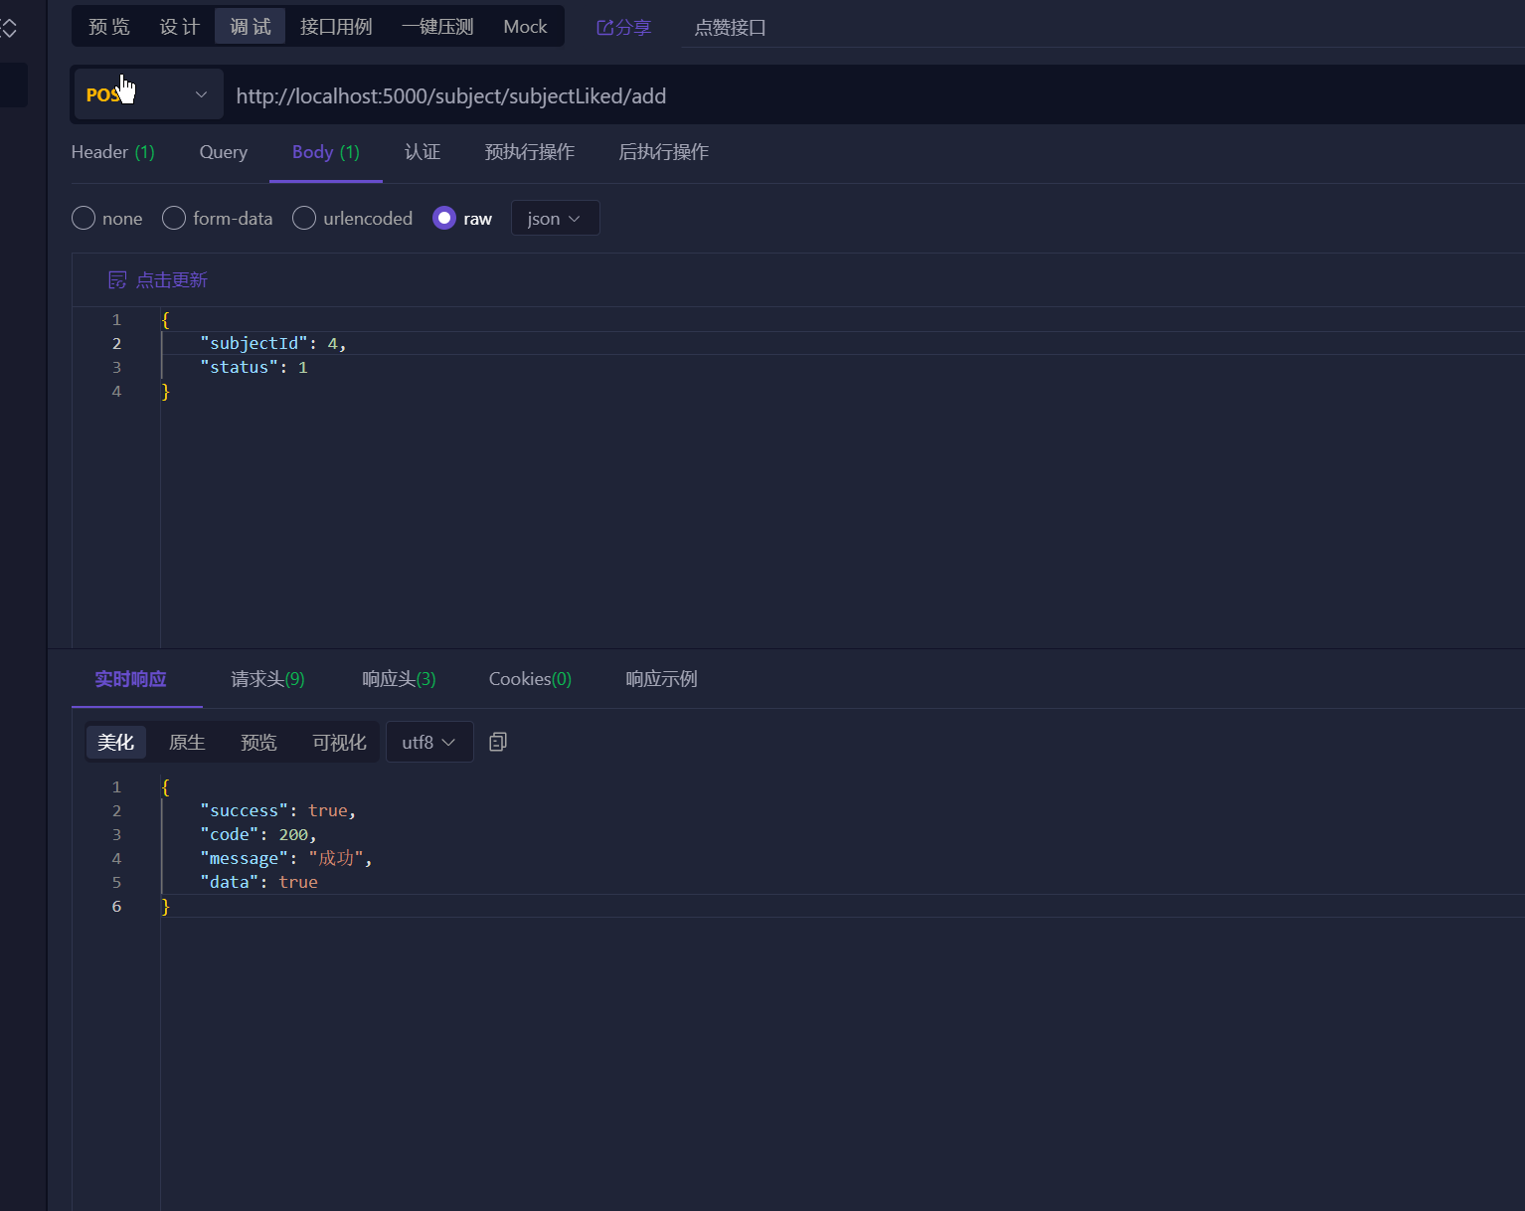Image resolution: width=1525 pixels, height=1211 pixels.
Task: Click the request URL input field
Action: [875, 95]
